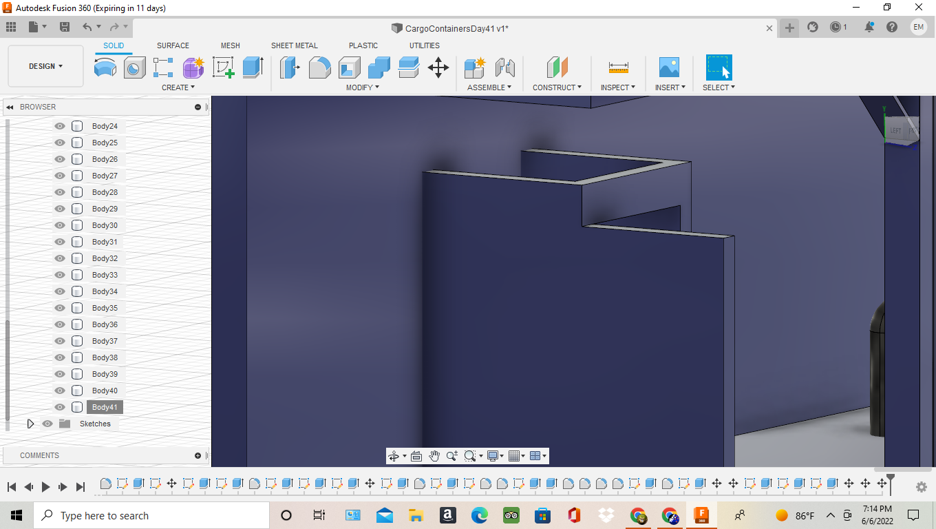
Task: Undo the last action
Action: pyautogui.click(x=87, y=28)
